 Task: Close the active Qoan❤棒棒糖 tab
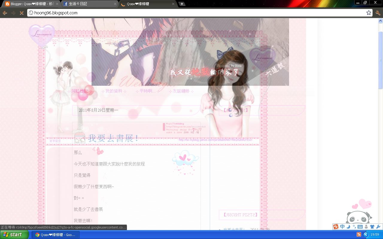[x=173, y=4]
